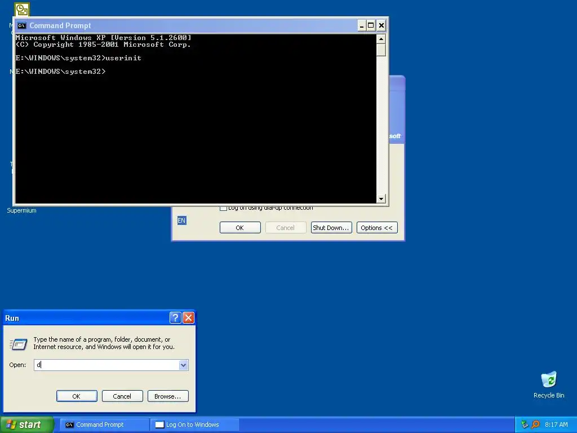Switch to Log On to Windows taskbar item

195,425
